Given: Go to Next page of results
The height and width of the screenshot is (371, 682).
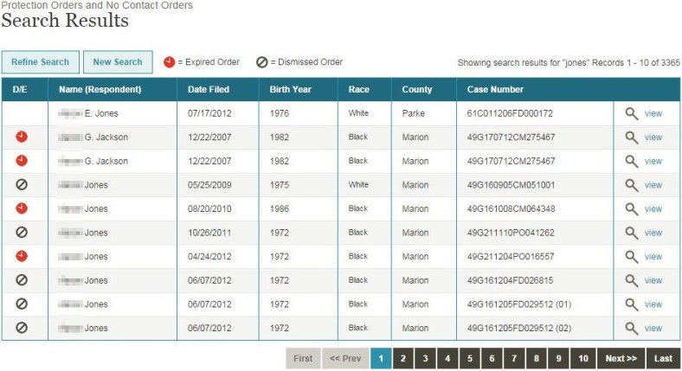Looking at the screenshot, I should pos(621,359).
